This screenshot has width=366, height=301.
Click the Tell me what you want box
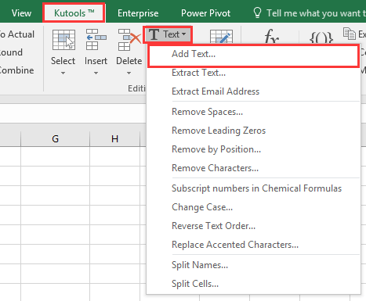[316, 13]
